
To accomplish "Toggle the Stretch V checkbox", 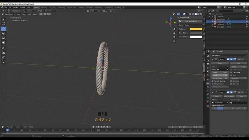I will coord(231,84).
